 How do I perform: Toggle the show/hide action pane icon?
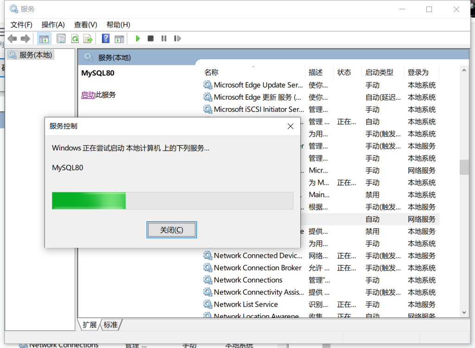120,39
